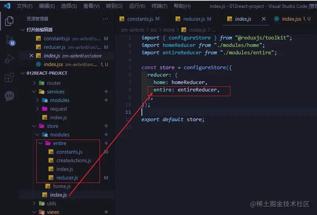Select index.jsx in open editors
The image size is (317, 215).
pyautogui.click(x=67, y=64)
